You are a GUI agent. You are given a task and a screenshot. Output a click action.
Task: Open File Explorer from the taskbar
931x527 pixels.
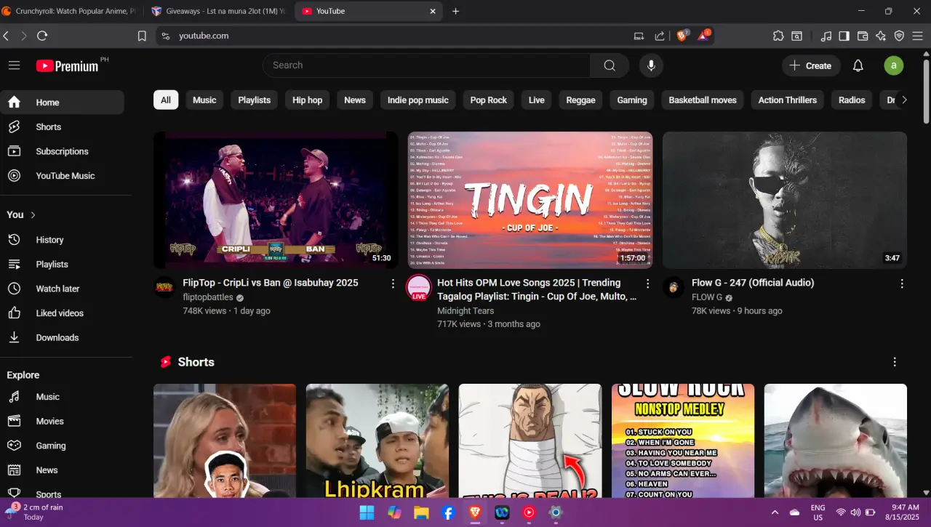[x=421, y=512]
